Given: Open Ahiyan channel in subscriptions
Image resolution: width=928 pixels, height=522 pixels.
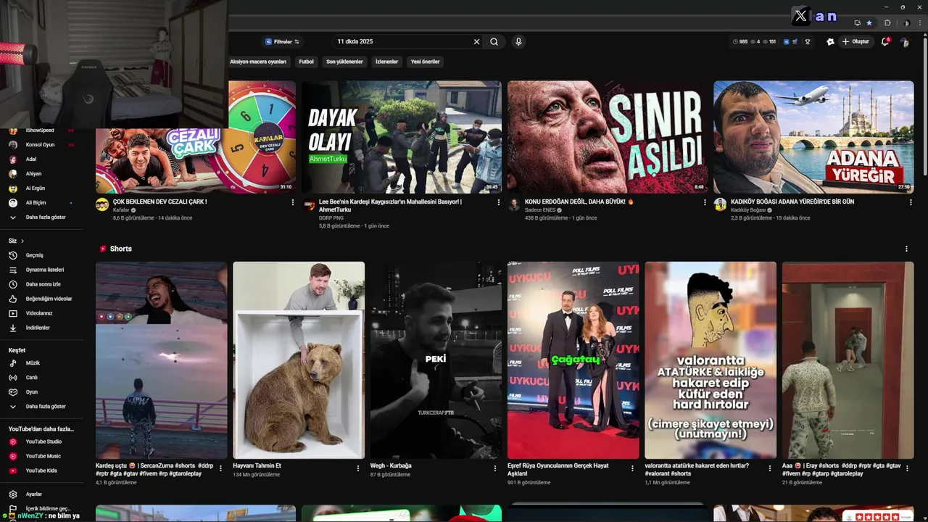Looking at the screenshot, I should point(43,174).
